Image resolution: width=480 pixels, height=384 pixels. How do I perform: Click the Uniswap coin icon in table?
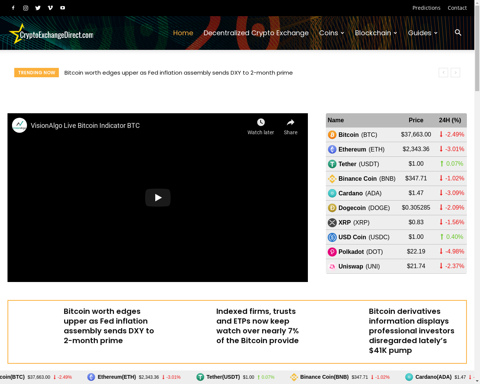tap(332, 266)
